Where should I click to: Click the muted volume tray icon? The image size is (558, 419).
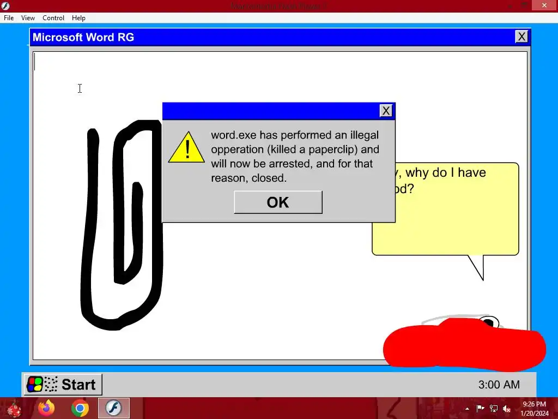(507, 408)
